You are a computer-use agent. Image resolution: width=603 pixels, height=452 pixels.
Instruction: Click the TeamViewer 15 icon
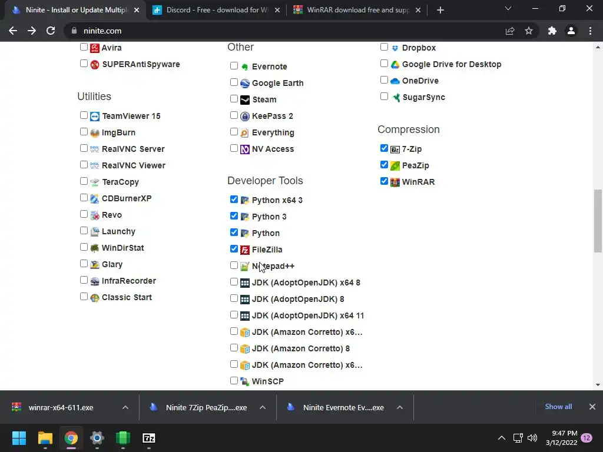(x=95, y=117)
